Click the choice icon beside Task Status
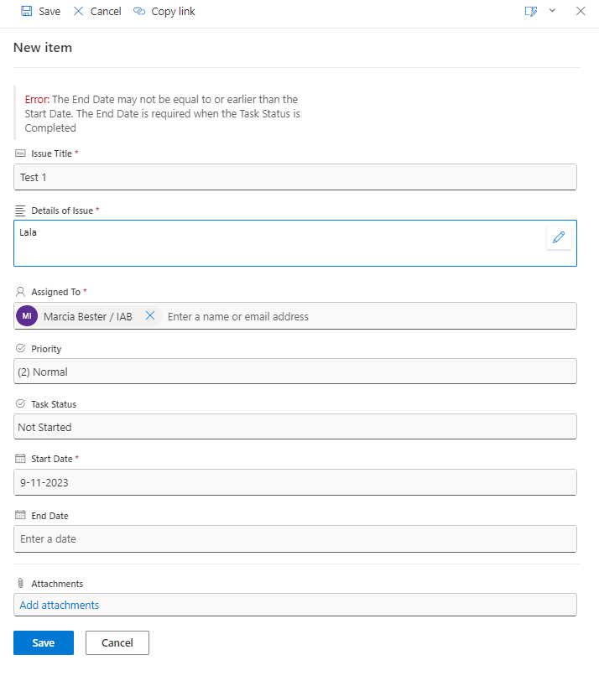 (18, 403)
